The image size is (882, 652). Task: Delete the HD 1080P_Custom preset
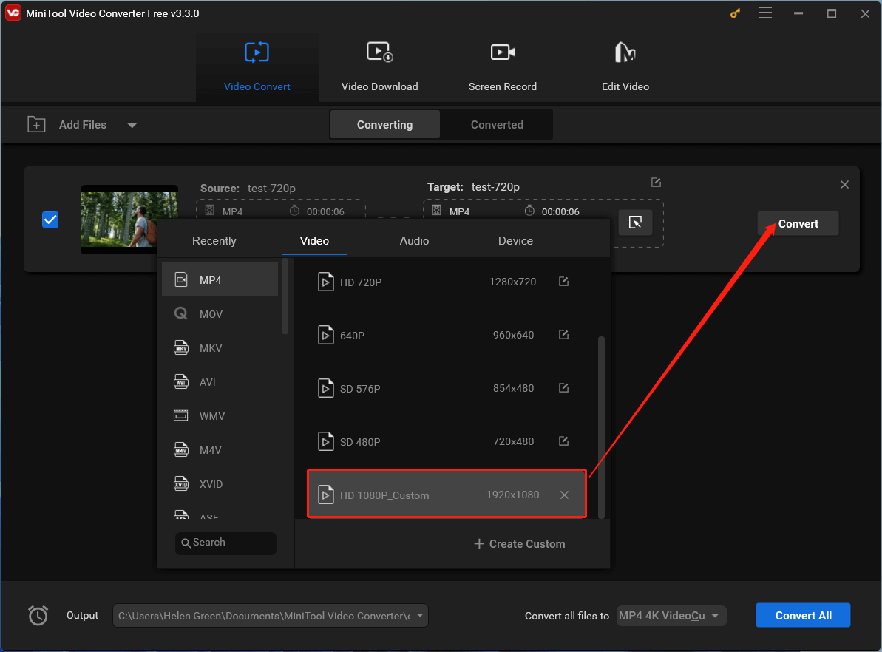tap(564, 495)
